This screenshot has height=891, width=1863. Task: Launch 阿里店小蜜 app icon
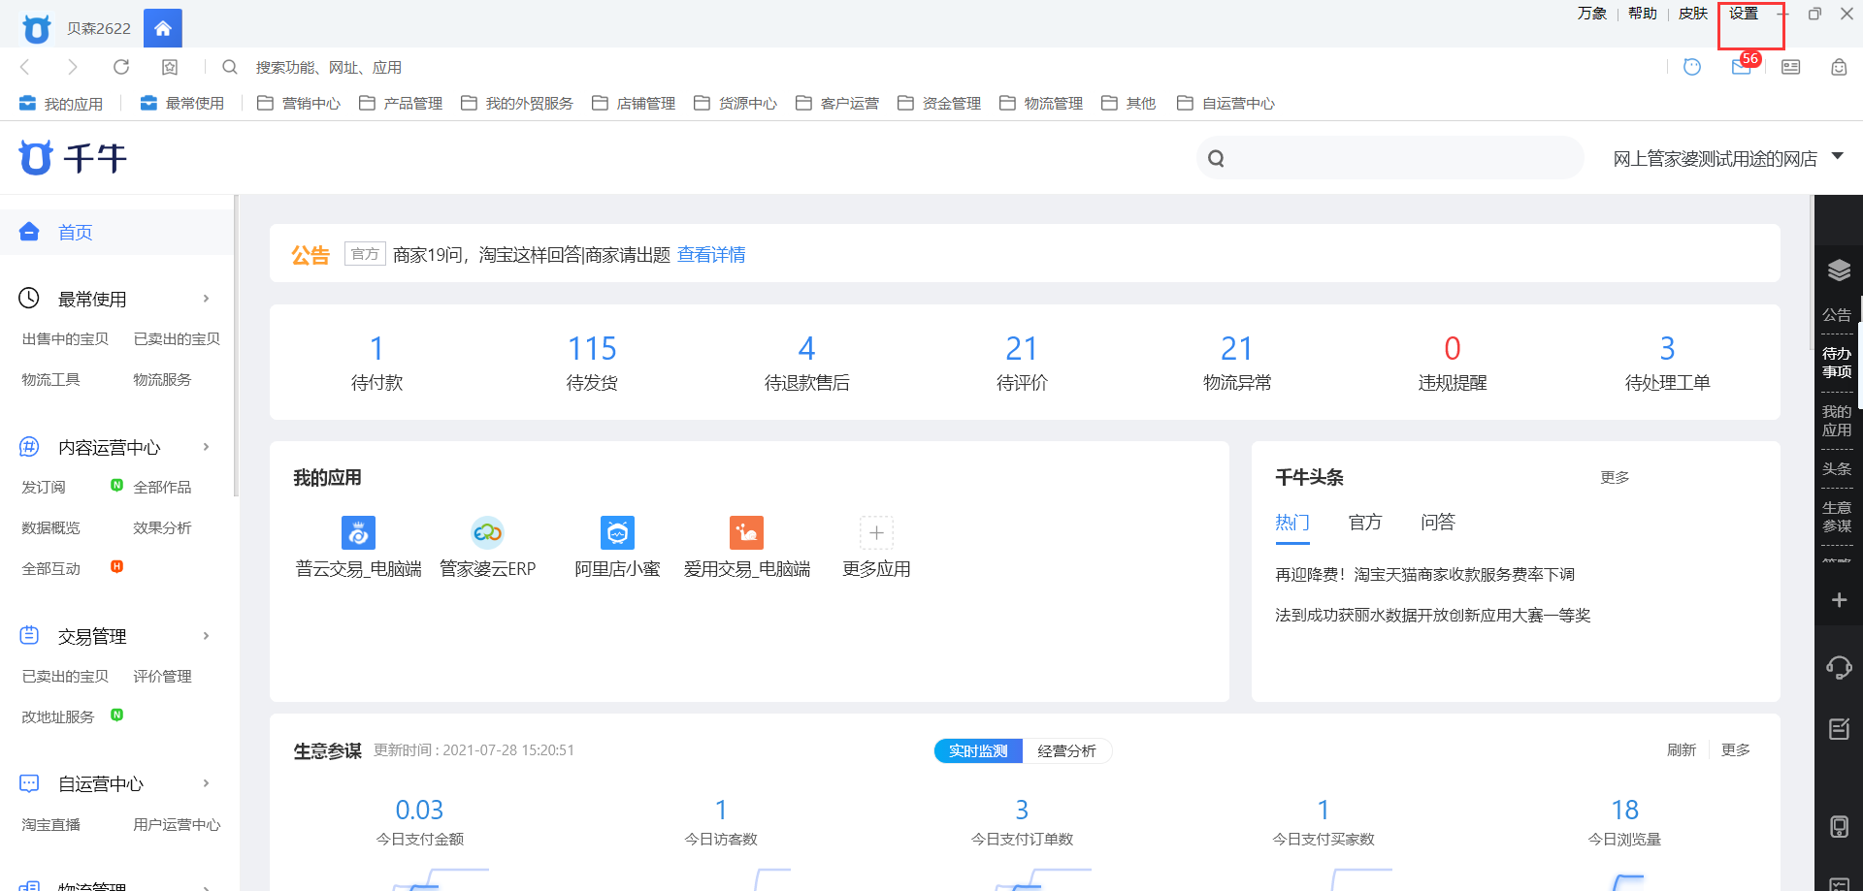pyautogui.click(x=617, y=532)
